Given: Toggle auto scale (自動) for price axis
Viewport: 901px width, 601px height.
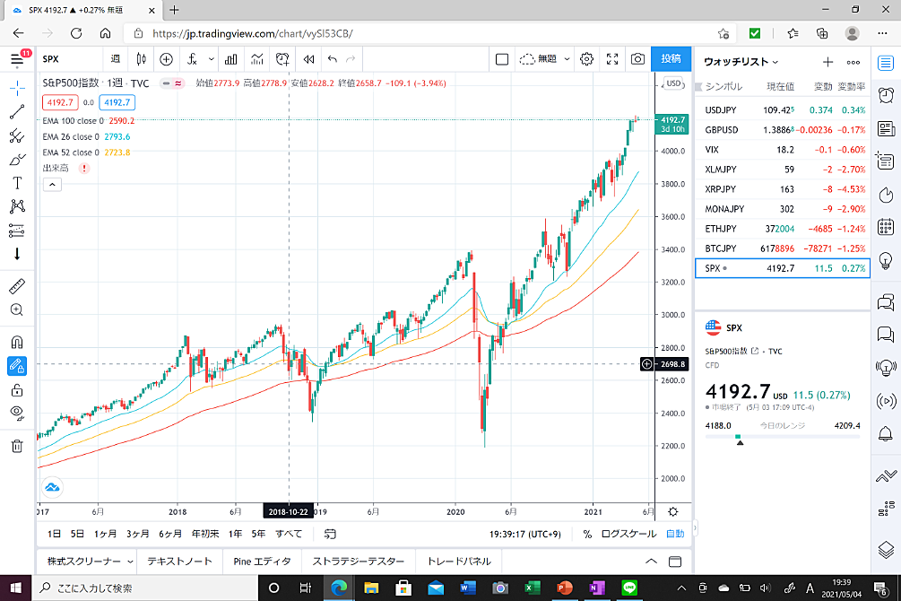Looking at the screenshot, I should pyautogui.click(x=675, y=535).
